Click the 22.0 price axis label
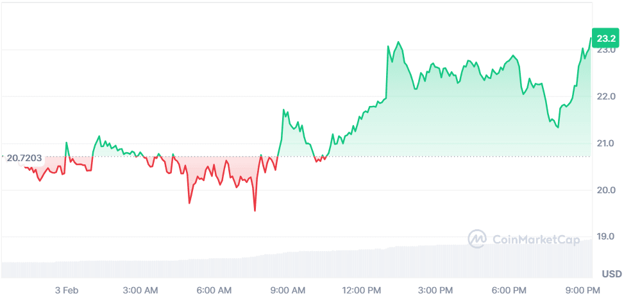624x296 pixels. (607, 96)
